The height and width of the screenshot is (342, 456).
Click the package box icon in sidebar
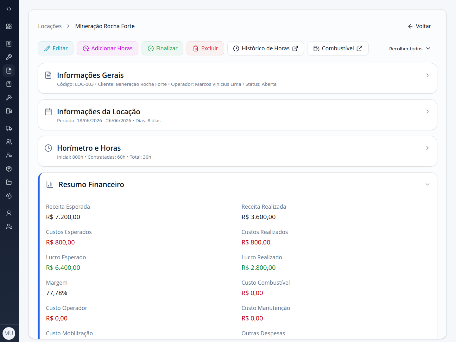coord(9,169)
